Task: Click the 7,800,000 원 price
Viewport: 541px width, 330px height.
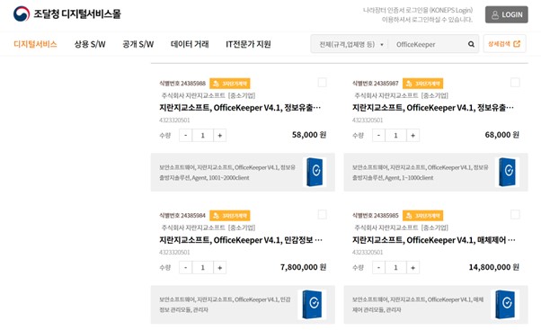Action: pos(303,267)
